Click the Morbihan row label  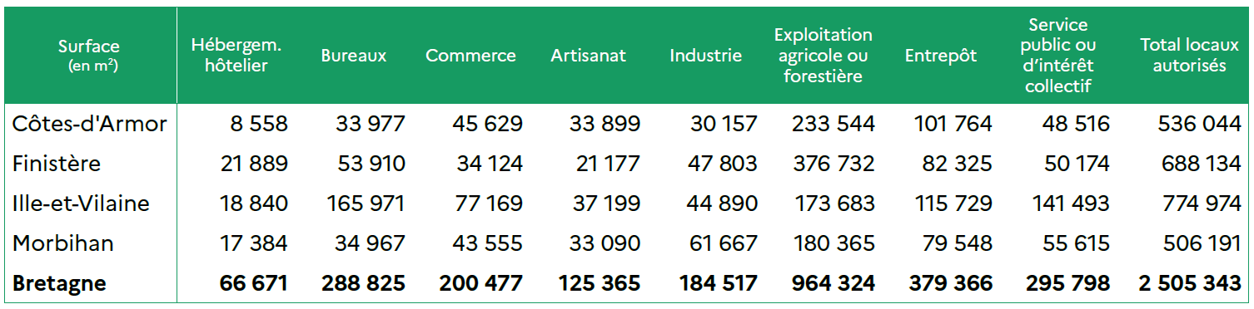pyautogui.click(x=63, y=243)
